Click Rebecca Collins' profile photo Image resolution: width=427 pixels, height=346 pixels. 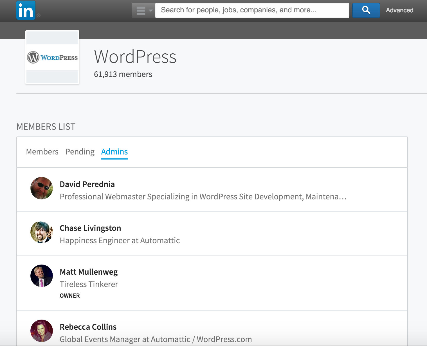click(41, 331)
